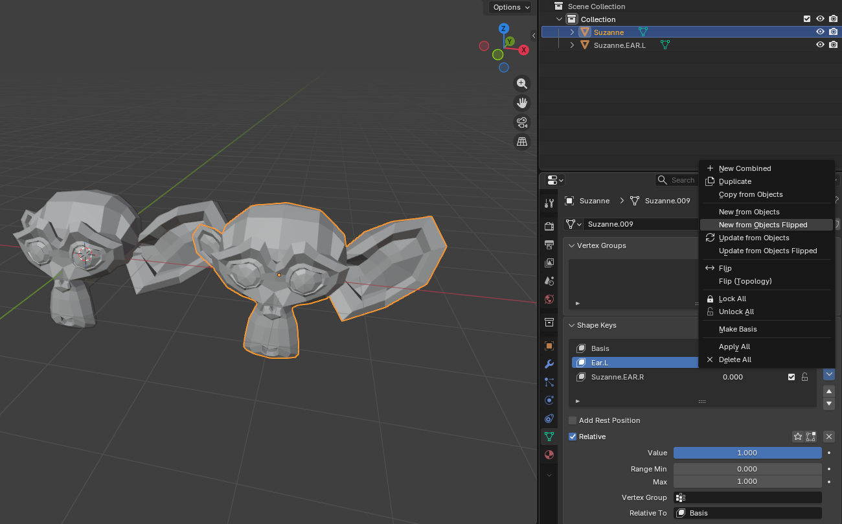Open the Object properties tab
Image resolution: width=842 pixels, height=524 pixels.
[x=549, y=346]
